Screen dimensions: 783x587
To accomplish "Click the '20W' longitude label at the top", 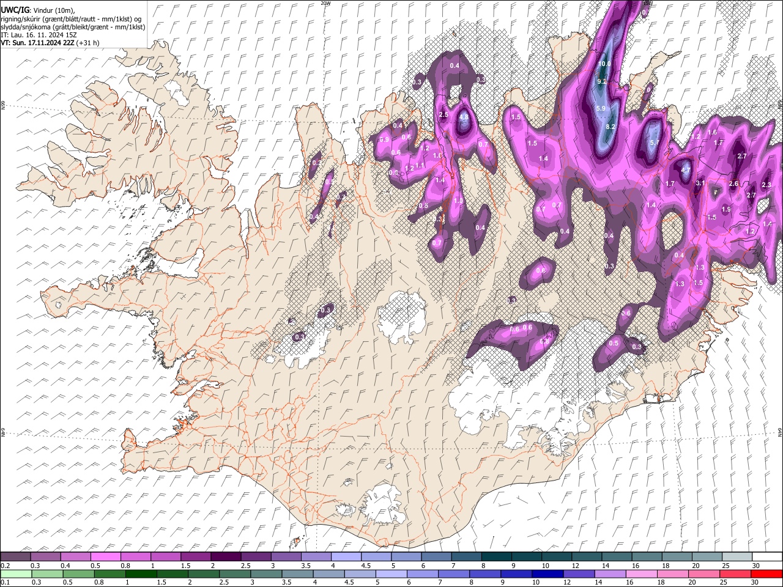I will pos(325,3).
